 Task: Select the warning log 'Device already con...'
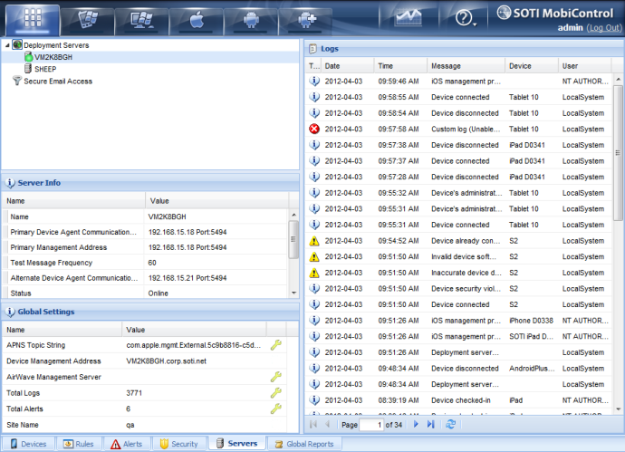click(458, 241)
